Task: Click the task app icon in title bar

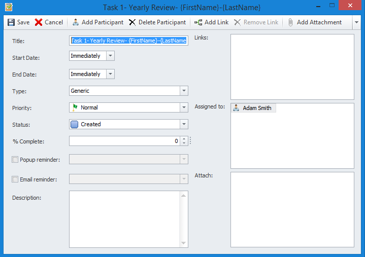Action: click(x=8, y=7)
